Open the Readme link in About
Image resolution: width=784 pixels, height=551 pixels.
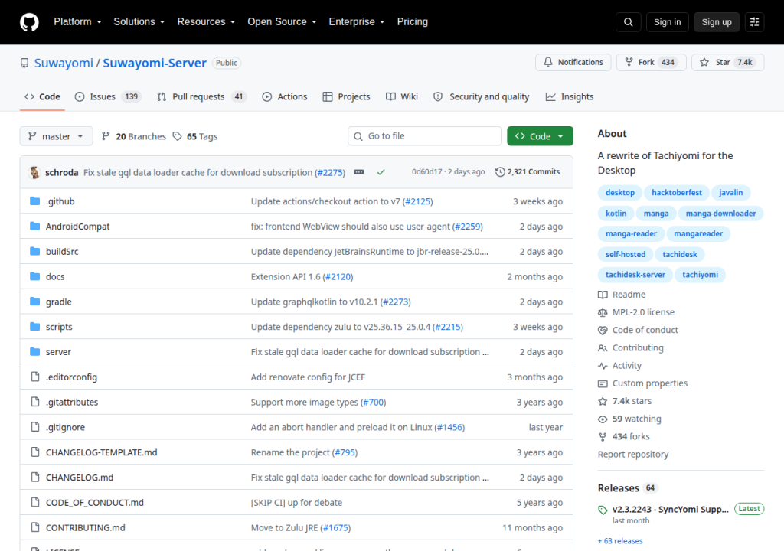[622, 295]
